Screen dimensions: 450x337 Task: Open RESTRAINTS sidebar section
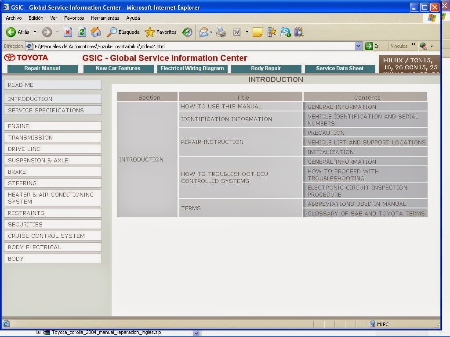pos(53,213)
